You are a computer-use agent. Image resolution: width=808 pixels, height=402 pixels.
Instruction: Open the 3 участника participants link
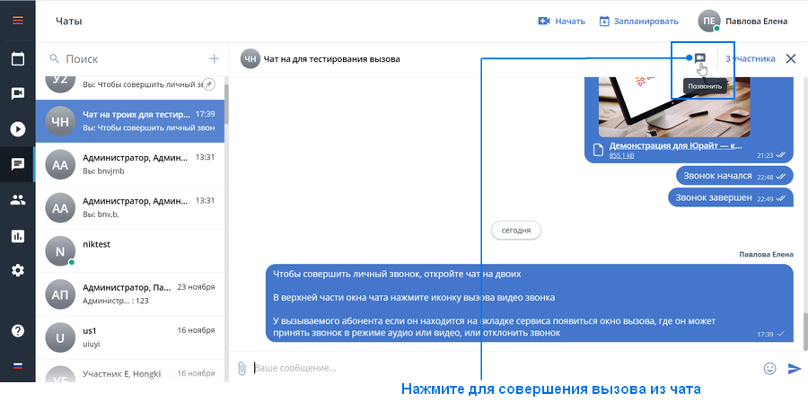(x=751, y=58)
